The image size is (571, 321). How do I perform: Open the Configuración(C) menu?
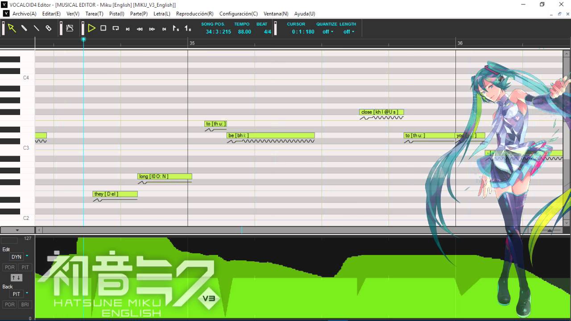pos(238,14)
